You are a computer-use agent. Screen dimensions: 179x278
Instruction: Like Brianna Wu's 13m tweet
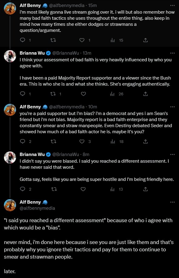[83, 94]
